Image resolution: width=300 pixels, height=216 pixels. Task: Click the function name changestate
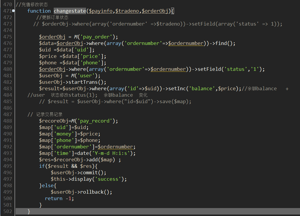(x=70, y=11)
